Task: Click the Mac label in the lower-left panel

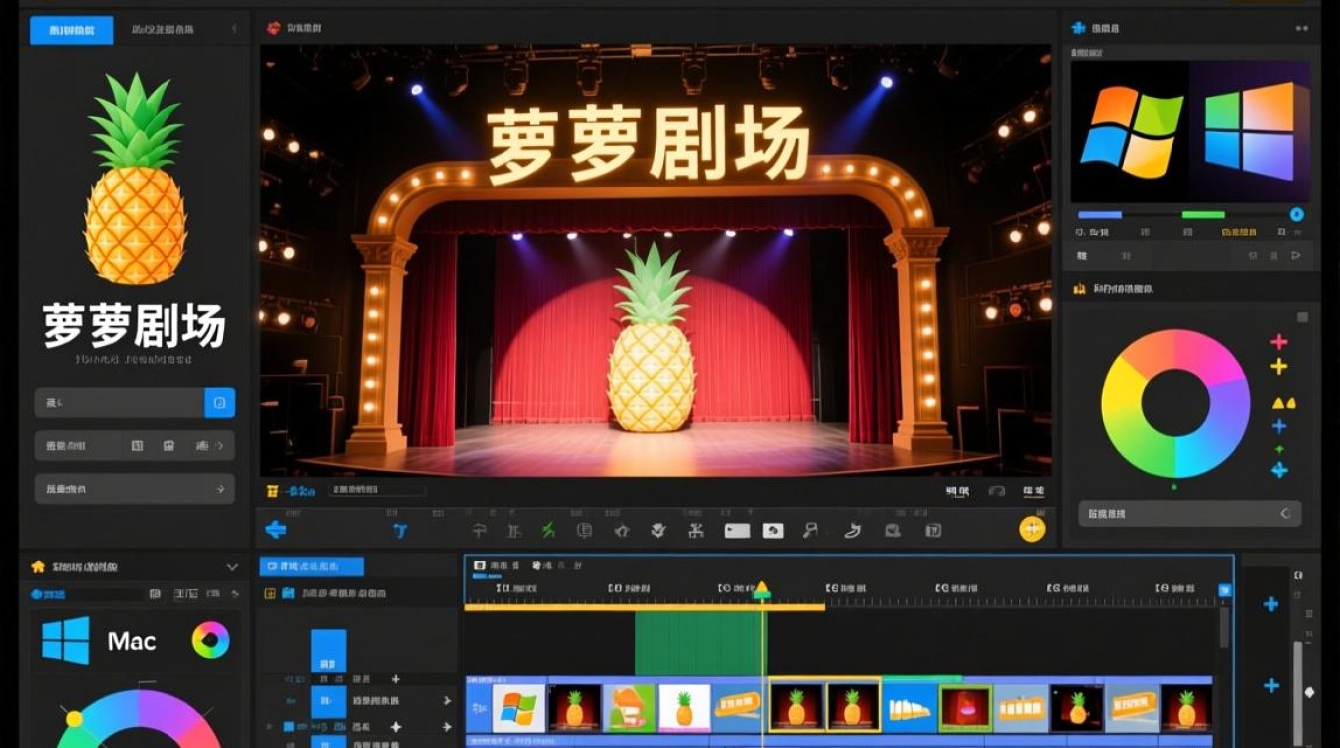Action: coord(132,641)
